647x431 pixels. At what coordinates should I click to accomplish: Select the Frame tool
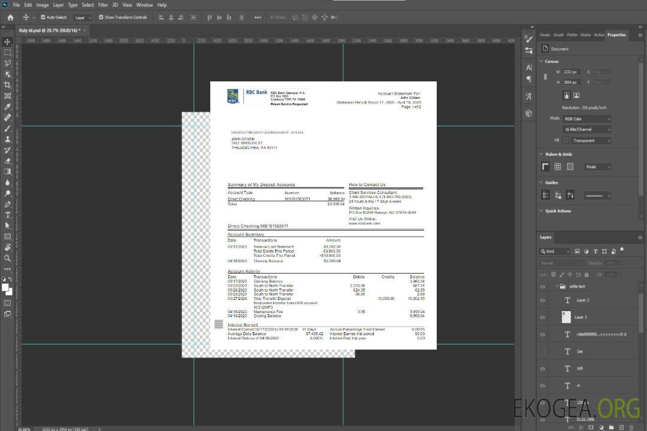pos(7,96)
